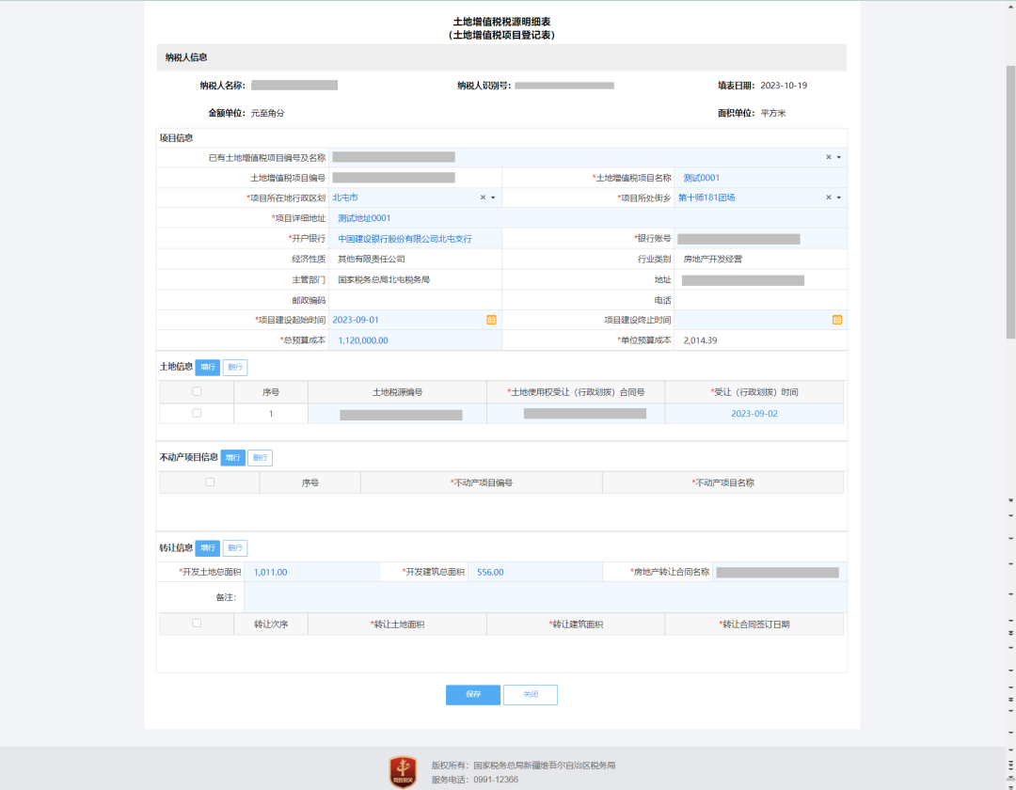Clear the 项目所在地行政区划 value 北屯市
The image size is (1016, 790).
click(483, 197)
